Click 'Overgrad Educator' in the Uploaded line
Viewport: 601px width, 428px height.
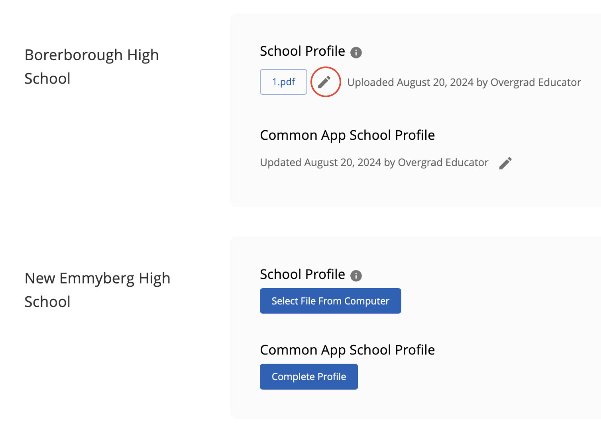[x=535, y=82]
